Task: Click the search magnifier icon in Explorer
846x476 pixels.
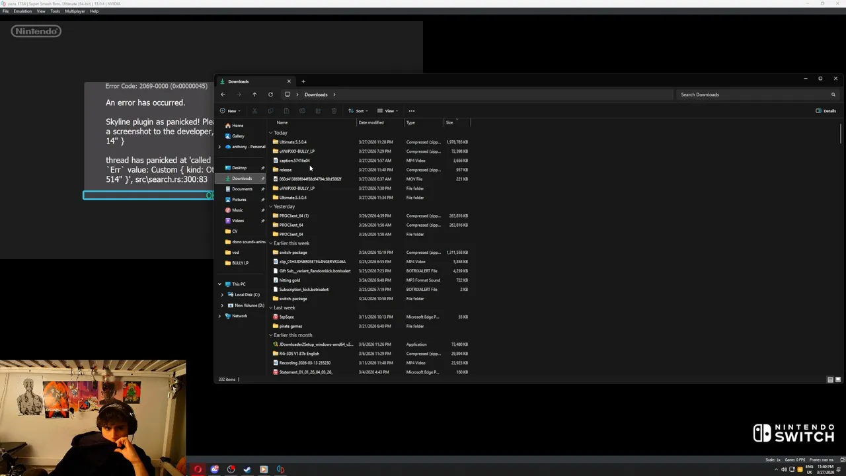Action: [833, 95]
